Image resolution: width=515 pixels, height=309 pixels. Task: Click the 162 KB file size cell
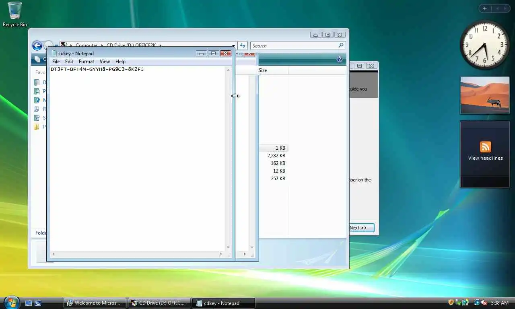coord(278,163)
